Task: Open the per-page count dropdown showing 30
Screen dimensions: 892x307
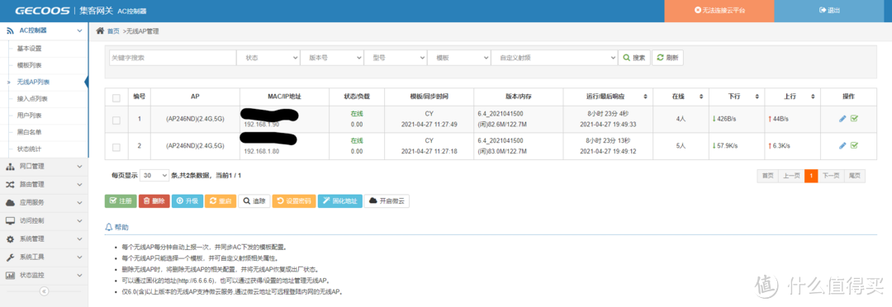Action: 154,176
